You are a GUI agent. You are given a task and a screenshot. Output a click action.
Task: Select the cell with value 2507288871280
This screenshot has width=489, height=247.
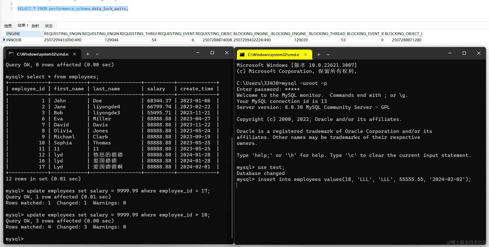[x=403, y=40]
